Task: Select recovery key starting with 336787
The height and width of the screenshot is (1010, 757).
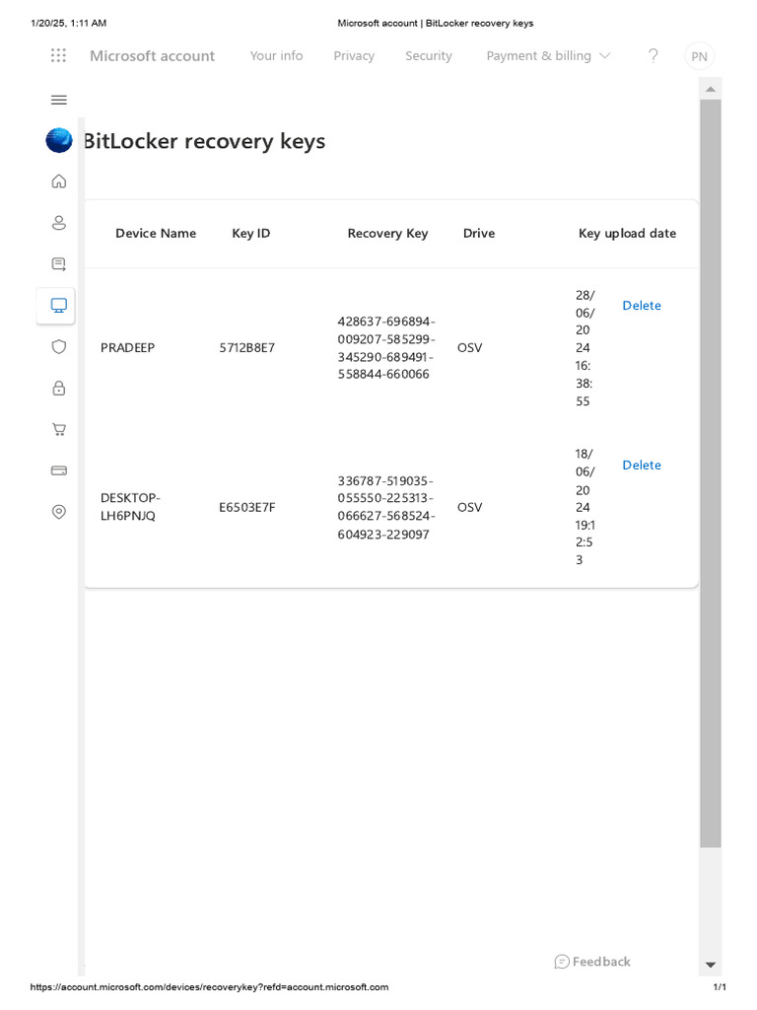Action: tap(386, 508)
